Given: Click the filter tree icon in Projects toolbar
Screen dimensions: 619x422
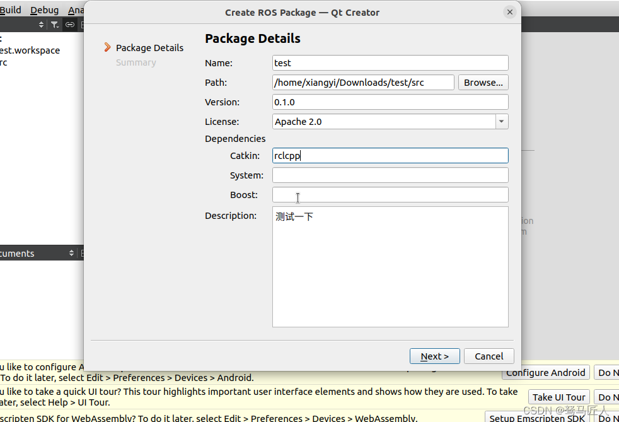Looking at the screenshot, I should [x=55, y=25].
